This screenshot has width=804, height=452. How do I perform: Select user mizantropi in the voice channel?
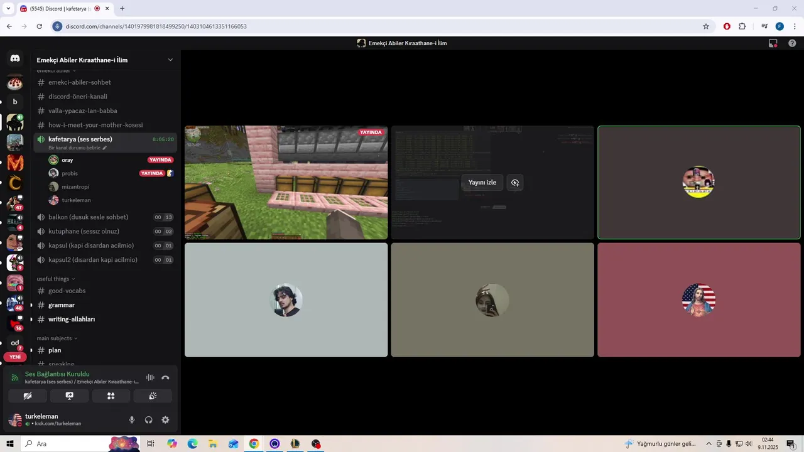pos(75,186)
